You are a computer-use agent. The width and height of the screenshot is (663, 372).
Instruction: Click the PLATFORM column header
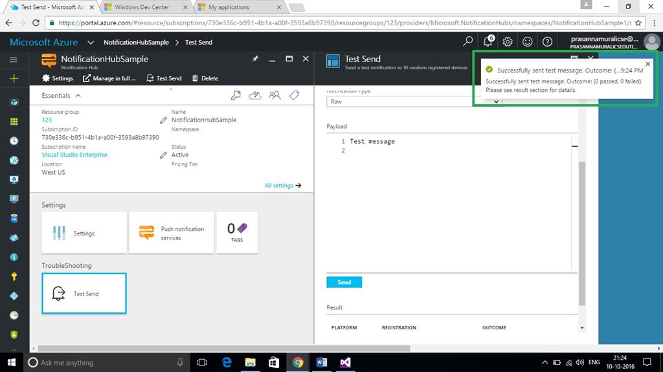click(x=344, y=327)
